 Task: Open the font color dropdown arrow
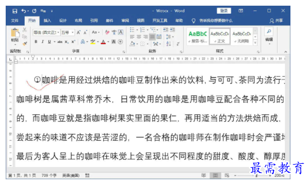tap(108, 42)
